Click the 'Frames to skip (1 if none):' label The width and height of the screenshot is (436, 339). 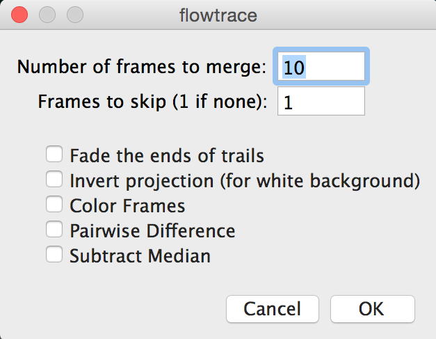(x=153, y=102)
